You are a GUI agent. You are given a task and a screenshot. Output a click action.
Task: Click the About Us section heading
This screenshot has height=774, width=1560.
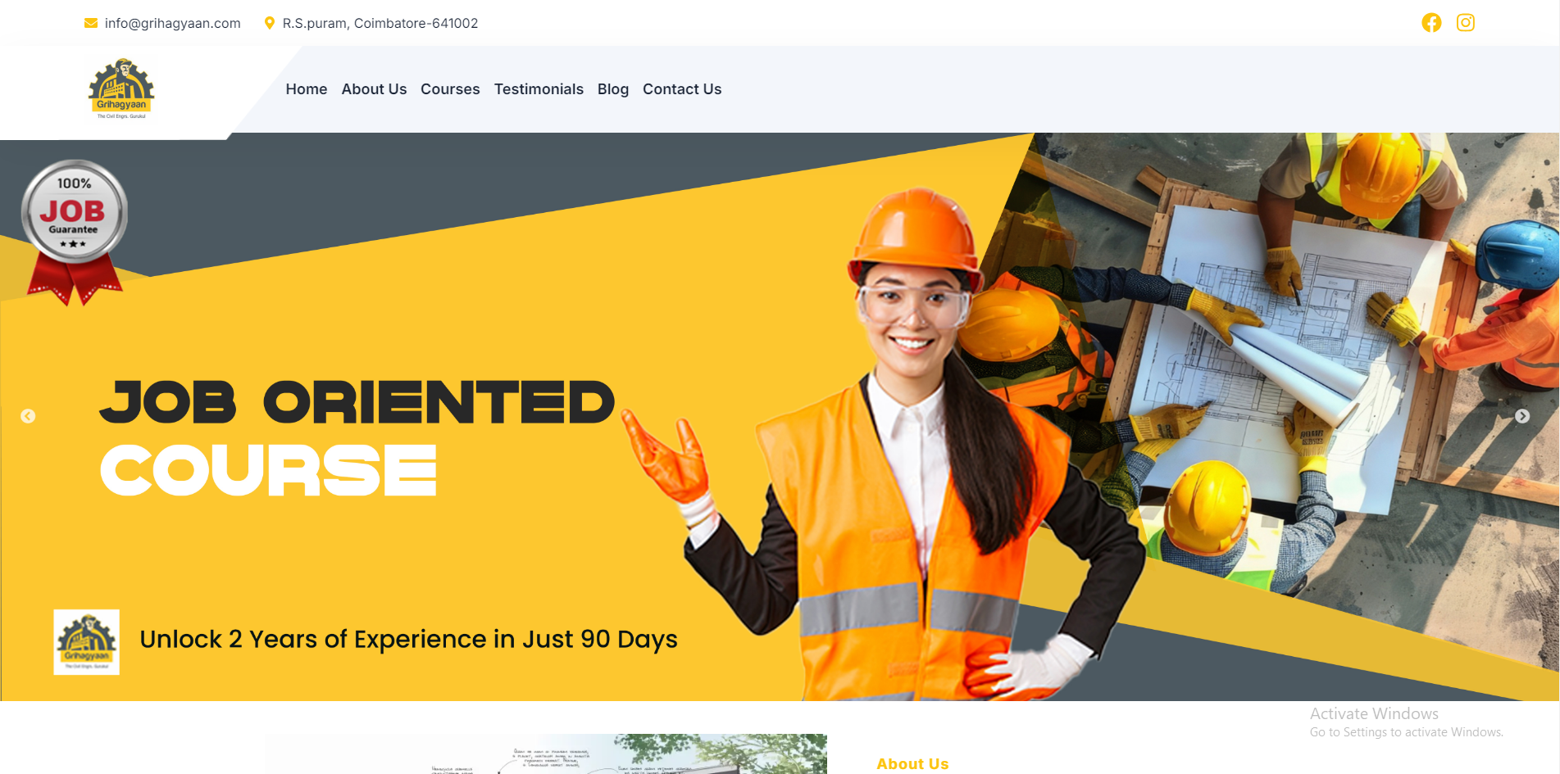pos(912,763)
